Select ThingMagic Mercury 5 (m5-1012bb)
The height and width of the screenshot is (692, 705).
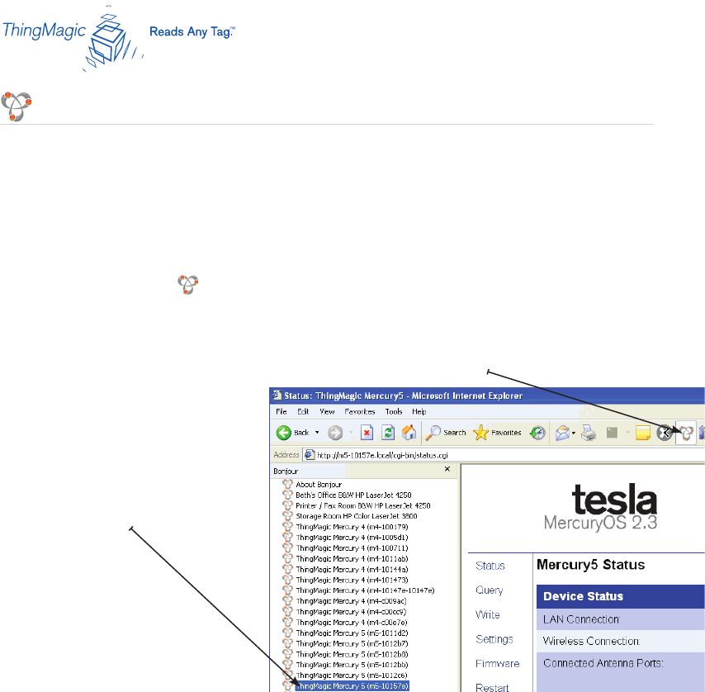tap(352, 665)
